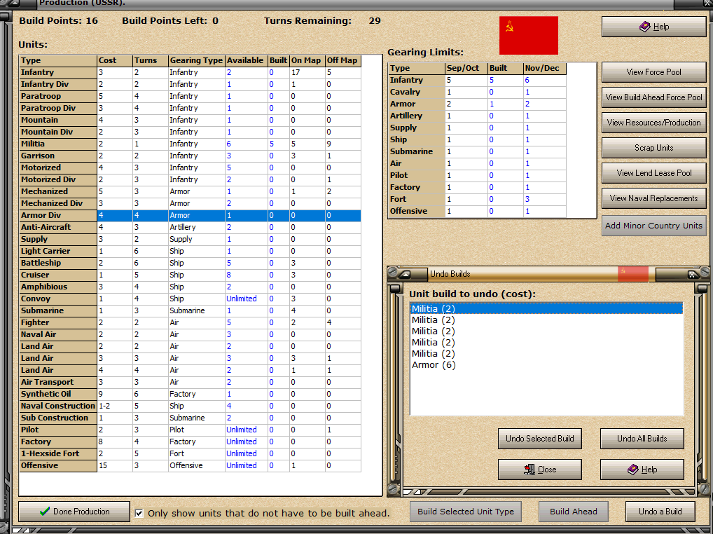Select the Motorized Div unit row
The width and height of the screenshot is (713, 534).
pos(190,179)
